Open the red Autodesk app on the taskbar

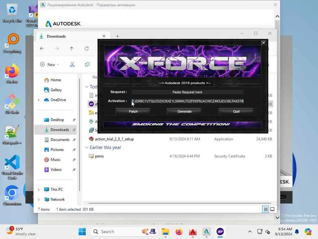[193, 232]
